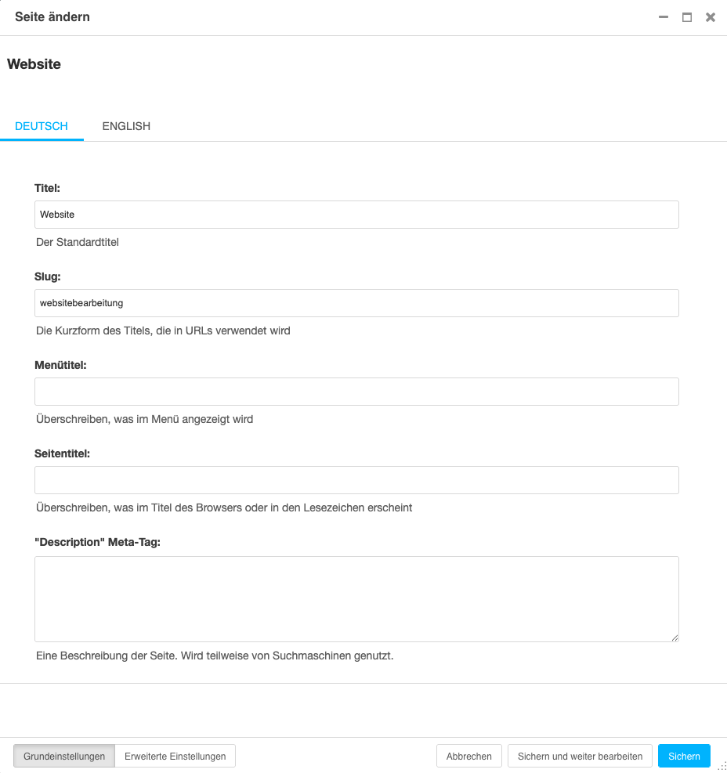Maximize the Seite ändern dialog

click(x=687, y=16)
